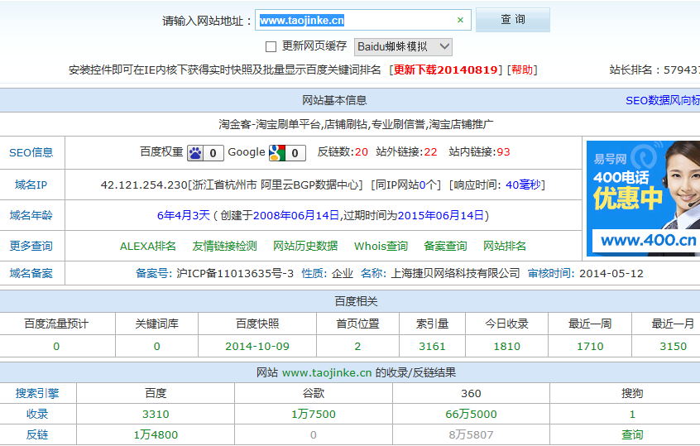Open the SEO数据风向标 link
This screenshot has height=446, width=700.
pyautogui.click(x=663, y=100)
